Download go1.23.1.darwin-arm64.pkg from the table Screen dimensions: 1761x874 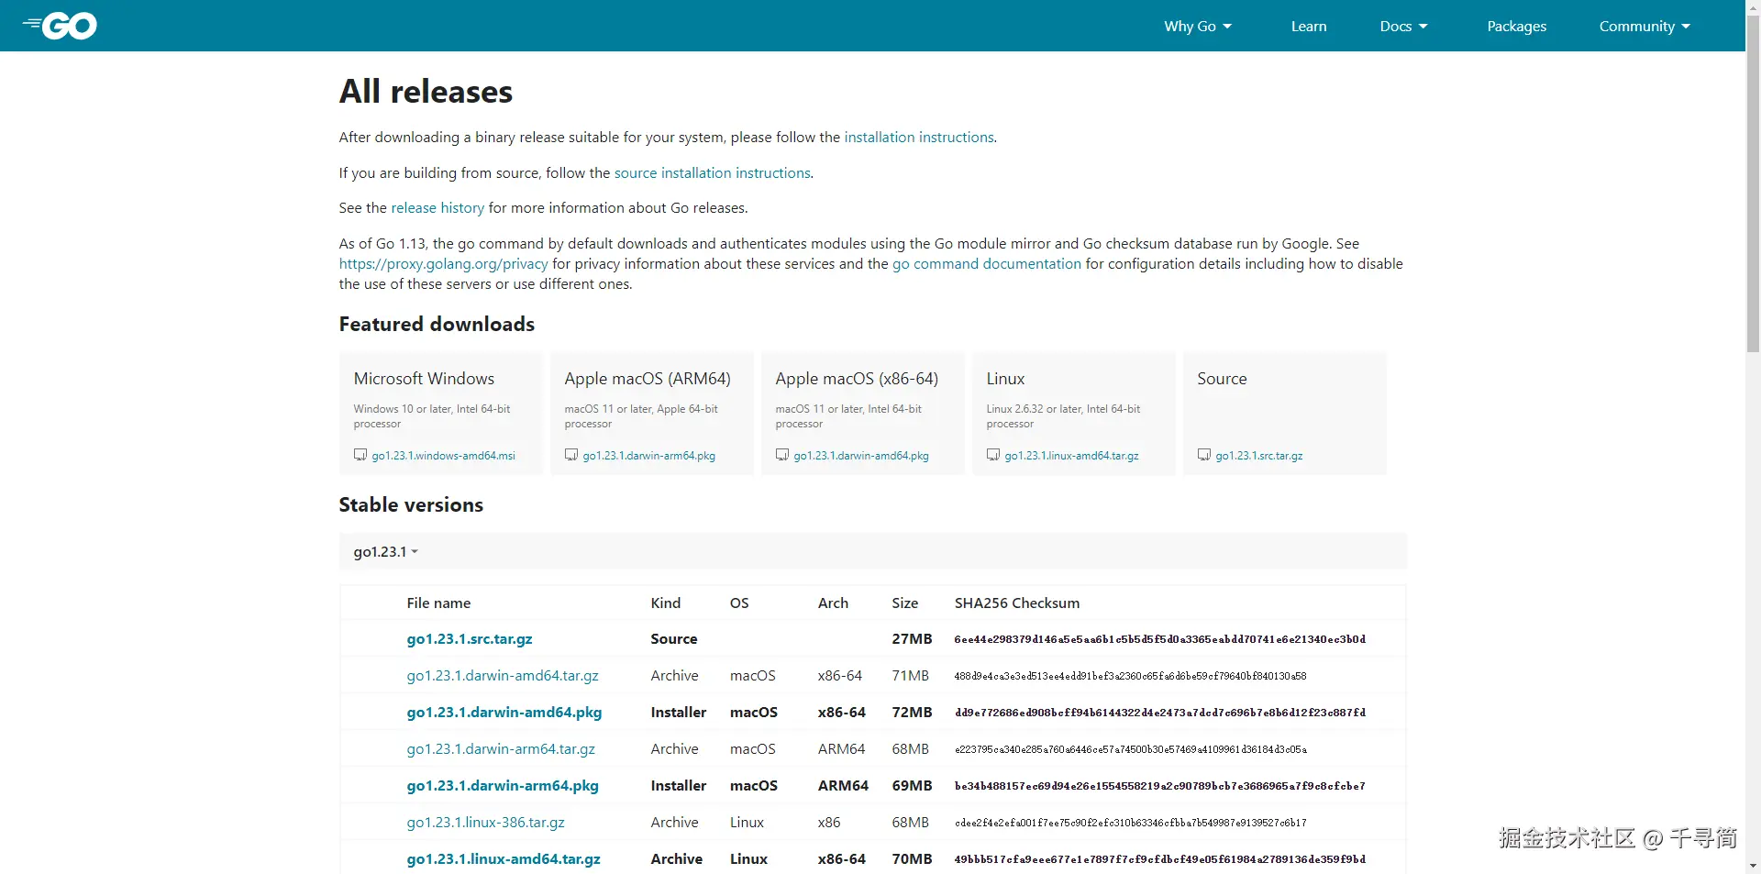pyautogui.click(x=503, y=785)
